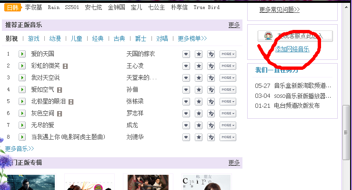The width and height of the screenshot is (352, 190).
Task: Click the heart icon for 爱如空气
Action: click(186, 89)
